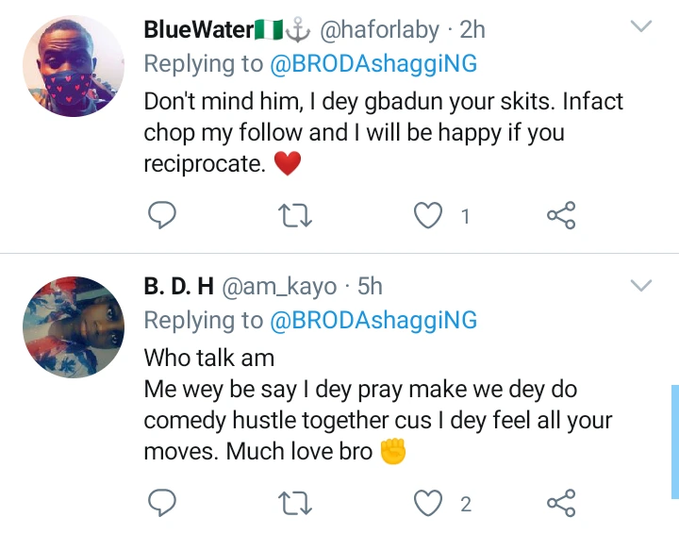Image resolution: width=679 pixels, height=534 pixels.
Task: Retweet B. D. H's tweet
Action: [x=296, y=503]
